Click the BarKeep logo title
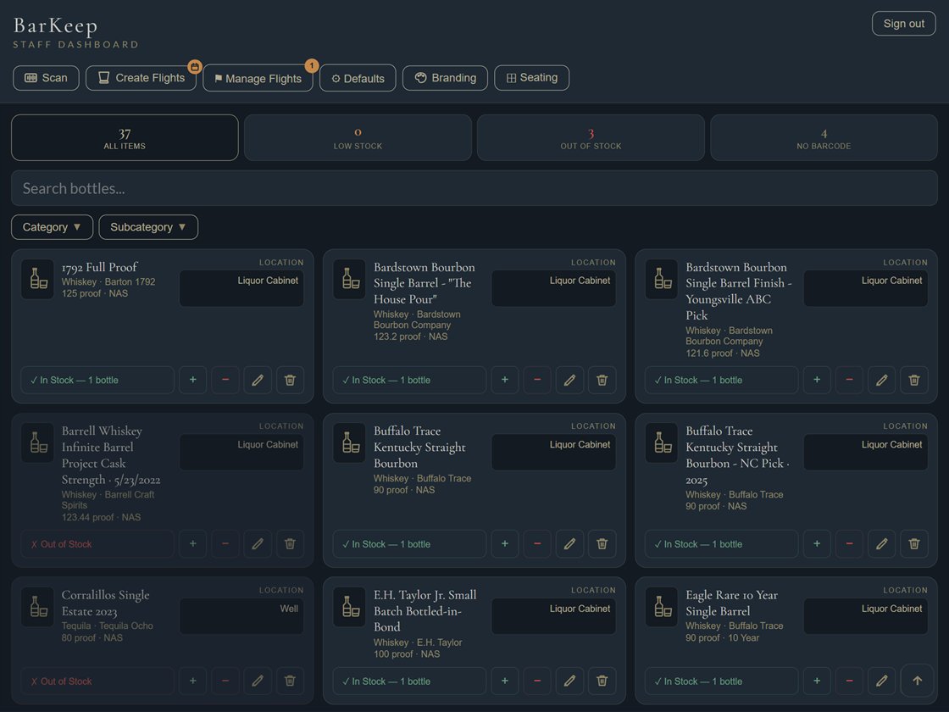The image size is (949, 712). (56, 26)
